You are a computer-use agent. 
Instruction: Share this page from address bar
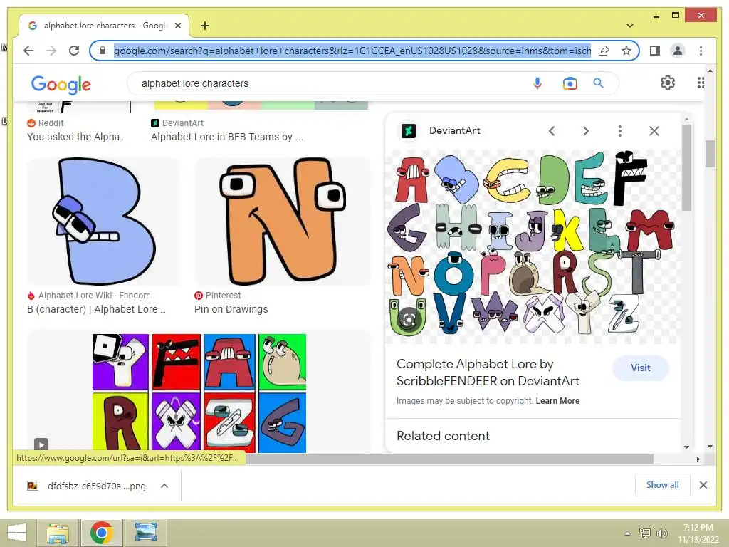pos(604,51)
